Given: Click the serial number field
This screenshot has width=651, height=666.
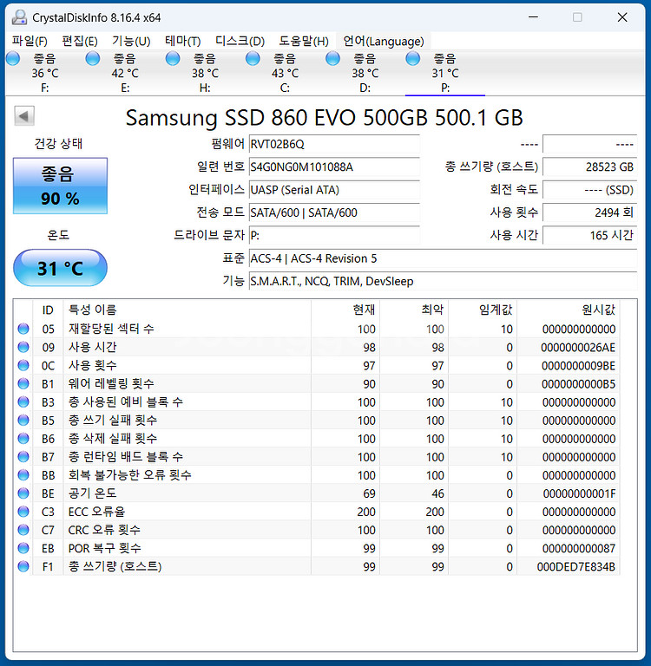Looking at the screenshot, I should tap(333, 167).
